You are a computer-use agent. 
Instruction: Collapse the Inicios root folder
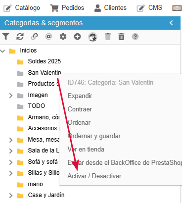(x=2, y=51)
